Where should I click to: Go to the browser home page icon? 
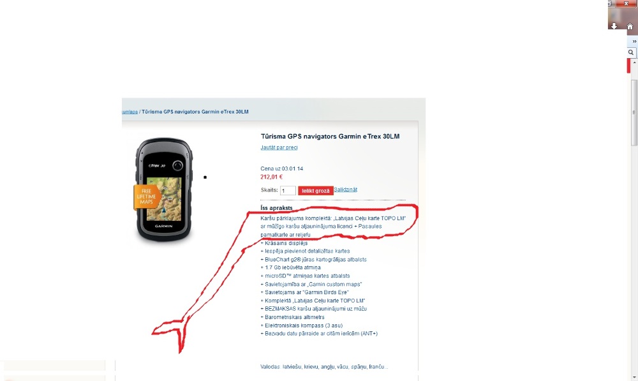pos(630,26)
